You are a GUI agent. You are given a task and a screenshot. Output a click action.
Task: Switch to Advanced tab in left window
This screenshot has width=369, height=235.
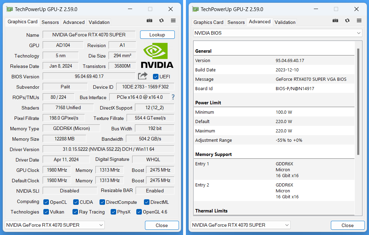point(74,22)
